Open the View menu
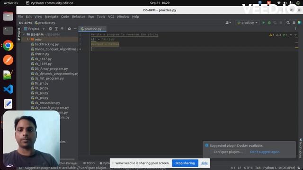The height and width of the screenshot is (170, 303). click(38, 17)
